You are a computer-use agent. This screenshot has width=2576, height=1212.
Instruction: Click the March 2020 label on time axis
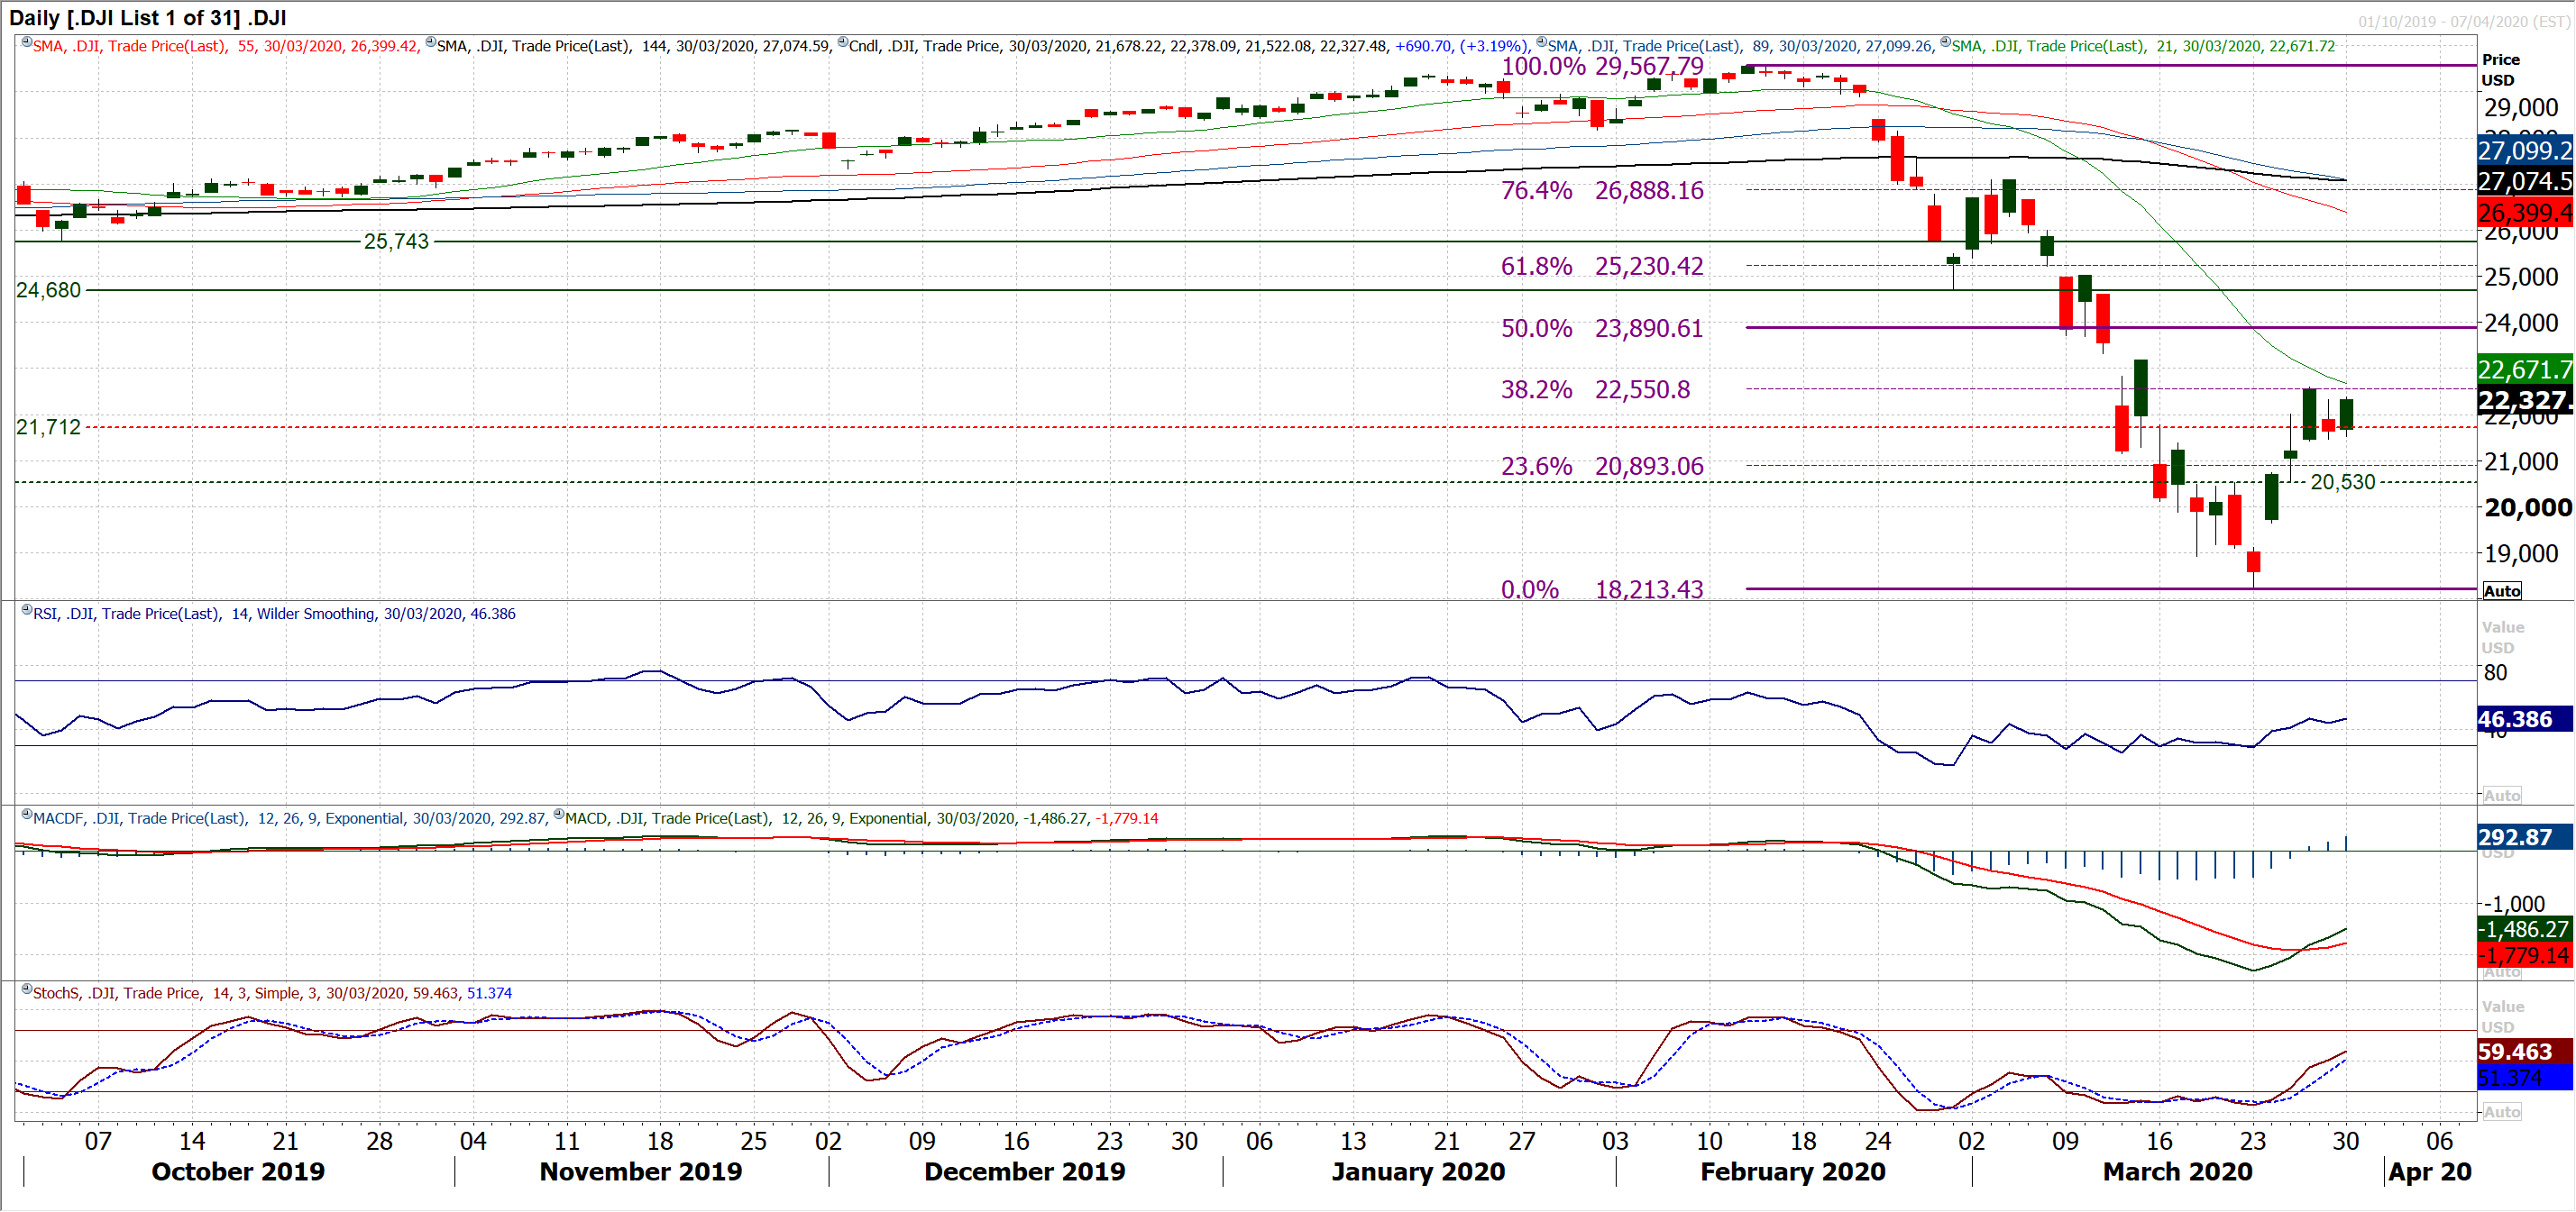click(x=2178, y=1172)
